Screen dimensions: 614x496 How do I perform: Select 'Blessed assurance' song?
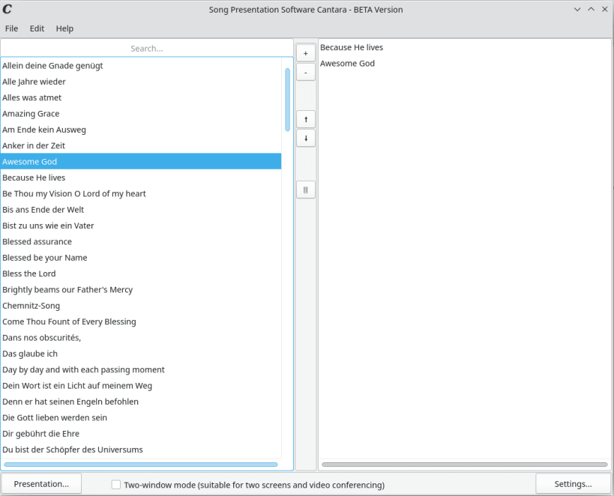pyautogui.click(x=141, y=242)
